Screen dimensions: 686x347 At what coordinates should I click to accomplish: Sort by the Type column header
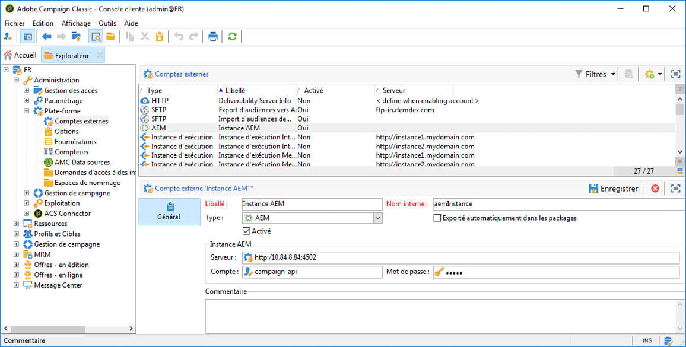click(177, 91)
